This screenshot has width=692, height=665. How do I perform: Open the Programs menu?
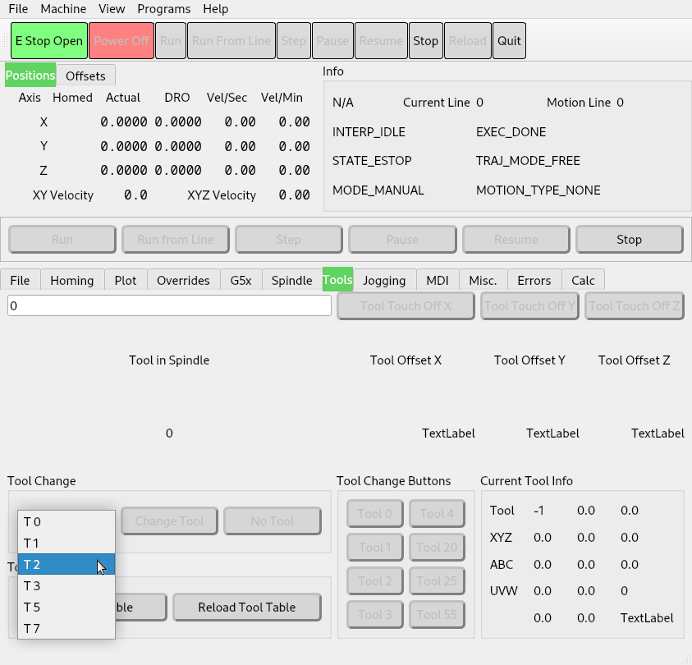pos(163,9)
